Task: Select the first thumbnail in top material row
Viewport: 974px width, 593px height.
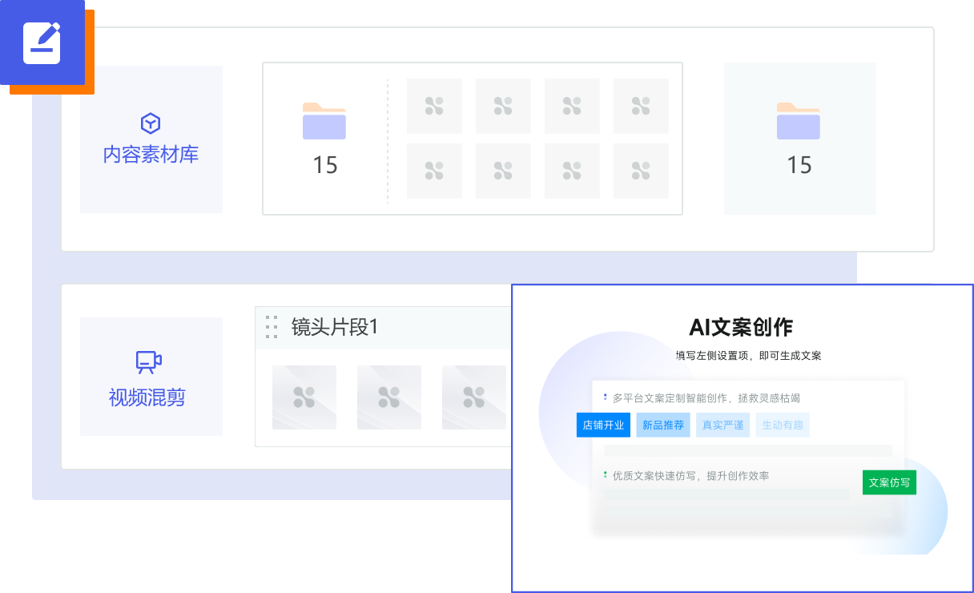Action: 434,106
